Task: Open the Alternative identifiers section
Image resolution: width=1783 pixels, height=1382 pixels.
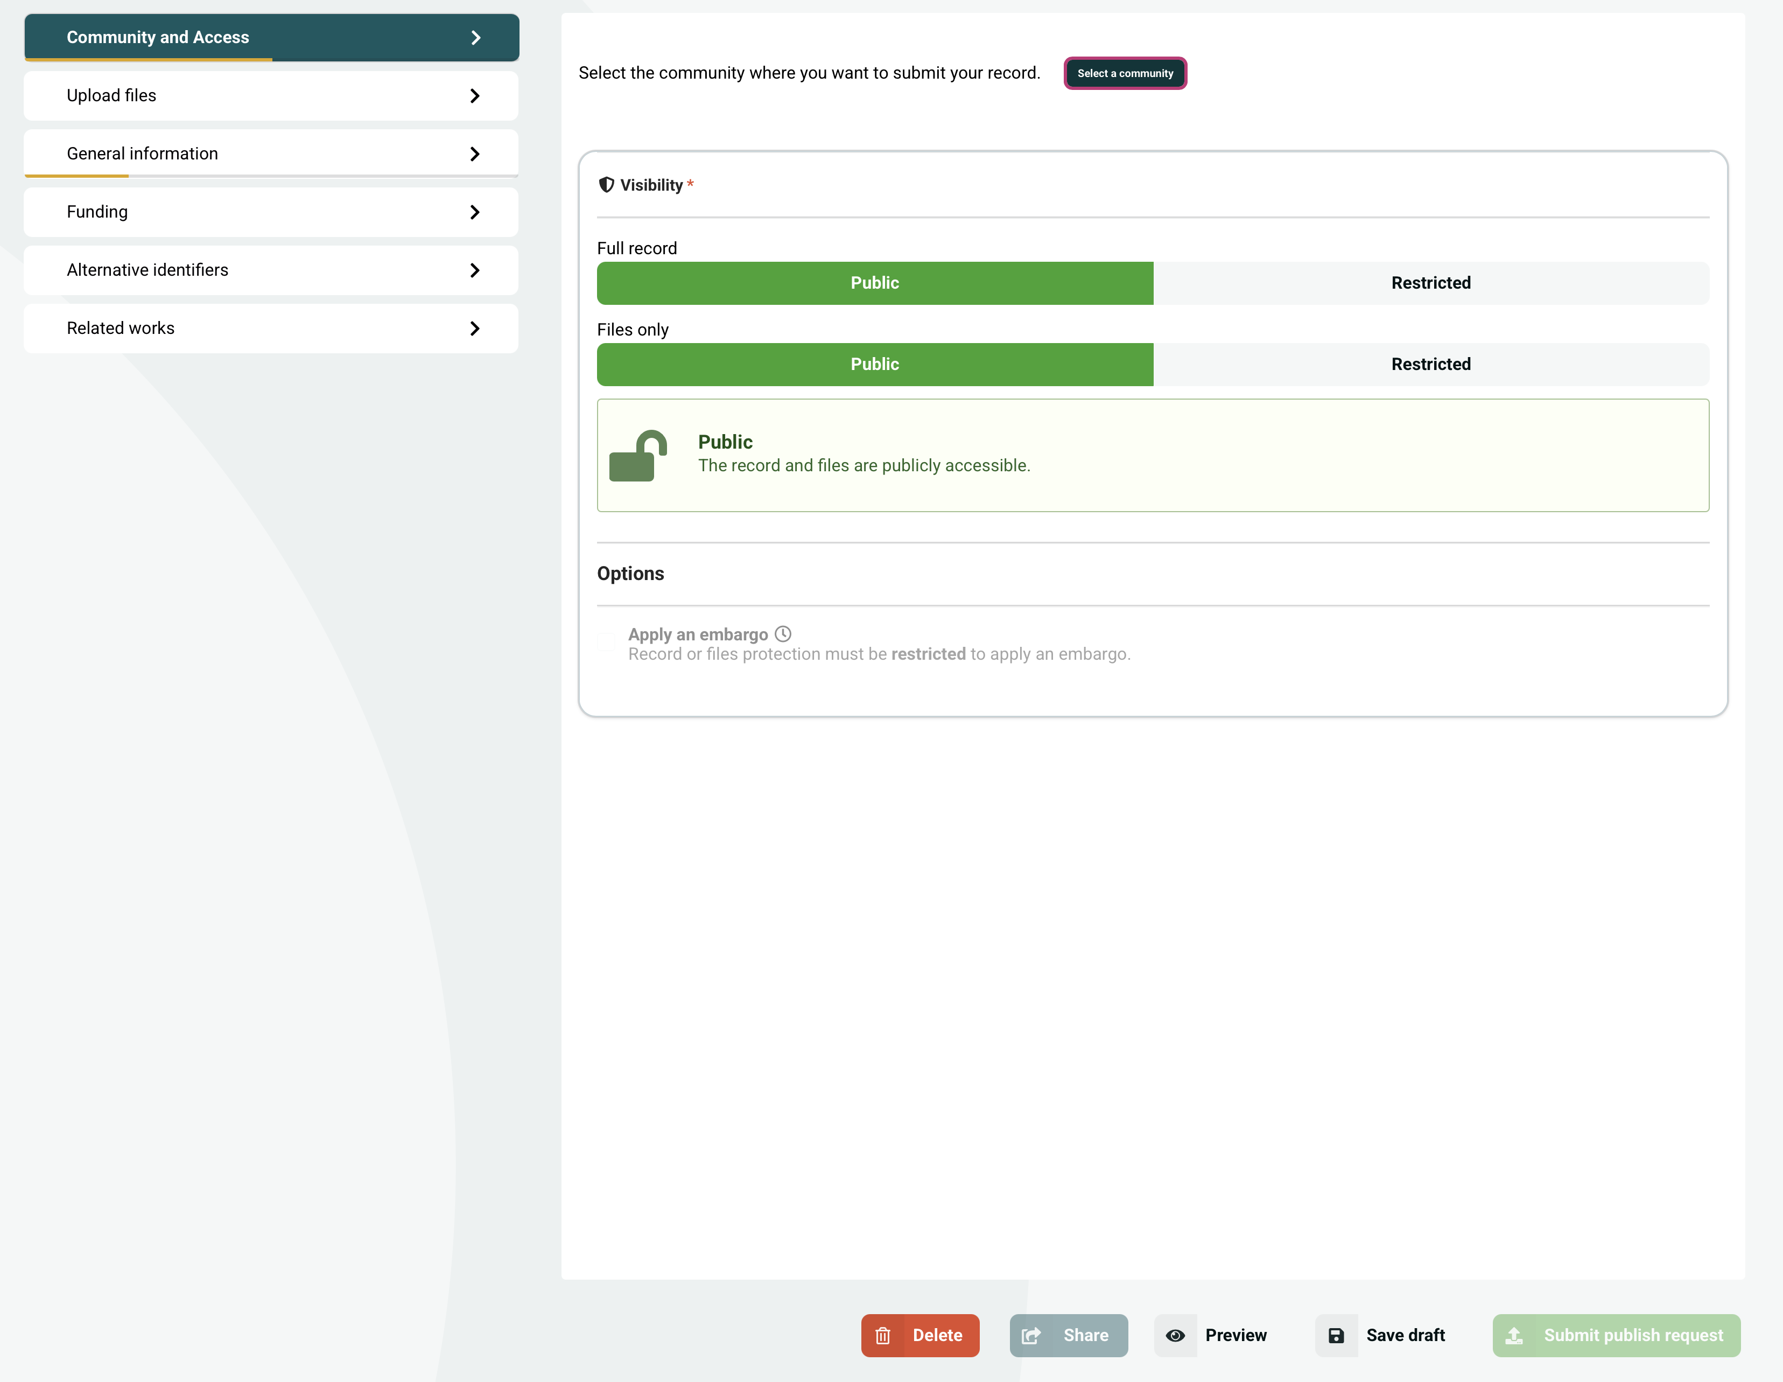Action: coord(271,269)
